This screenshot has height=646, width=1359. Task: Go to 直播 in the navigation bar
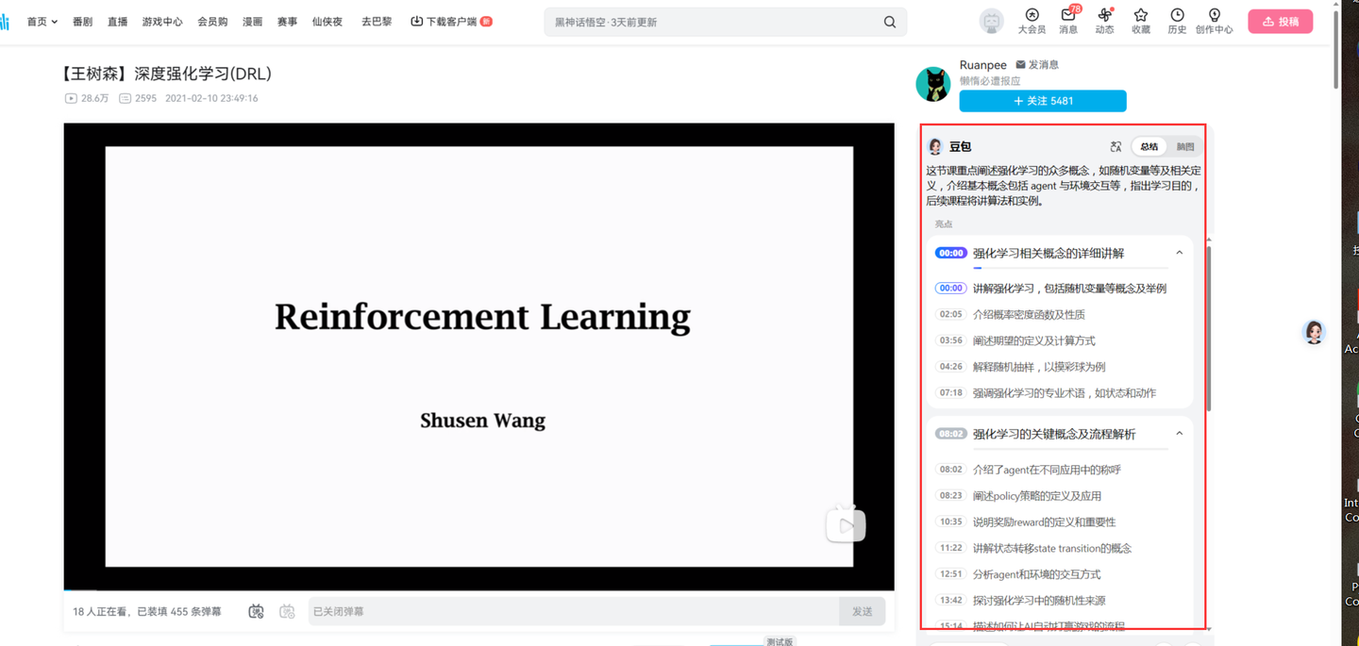(x=118, y=22)
